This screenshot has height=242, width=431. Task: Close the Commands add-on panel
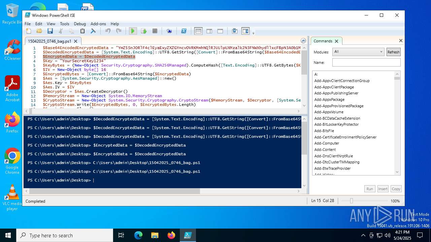click(x=401, y=41)
